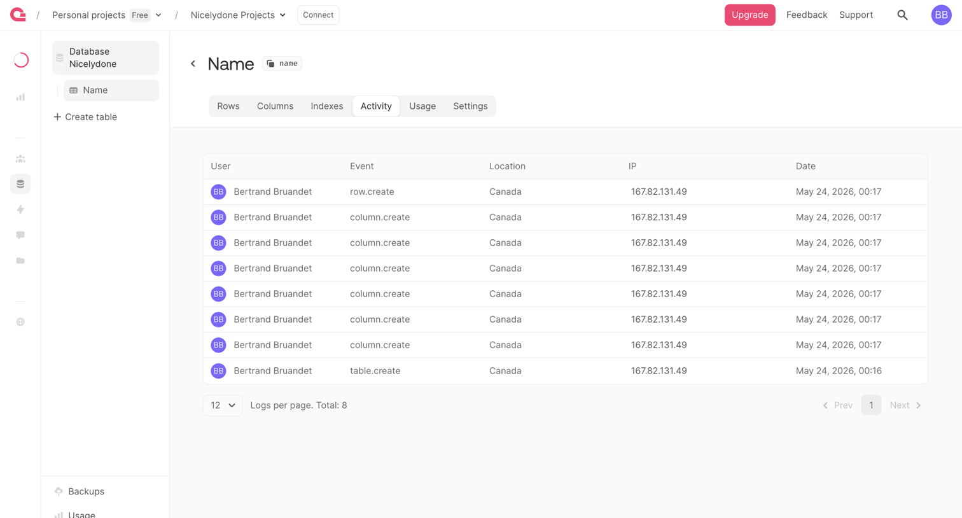Click the table.create event text
The width and height of the screenshot is (962, 518).
click(x=375, y=370)
